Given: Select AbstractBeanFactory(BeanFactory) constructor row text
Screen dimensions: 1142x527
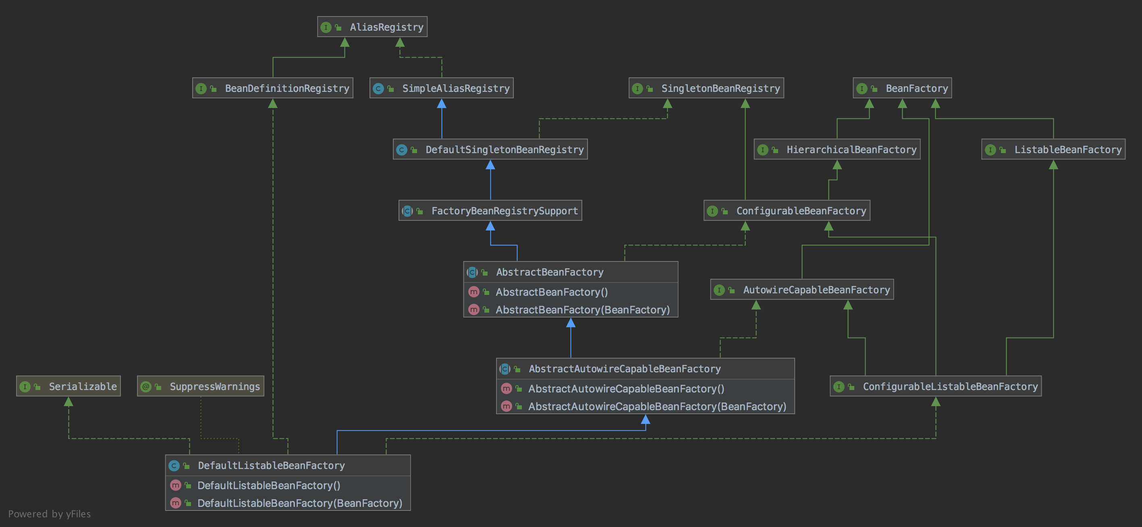Looking at the screenshot, I should tap(583, 309).
